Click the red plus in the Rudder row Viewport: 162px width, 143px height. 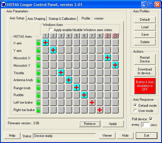coord(84,95)
